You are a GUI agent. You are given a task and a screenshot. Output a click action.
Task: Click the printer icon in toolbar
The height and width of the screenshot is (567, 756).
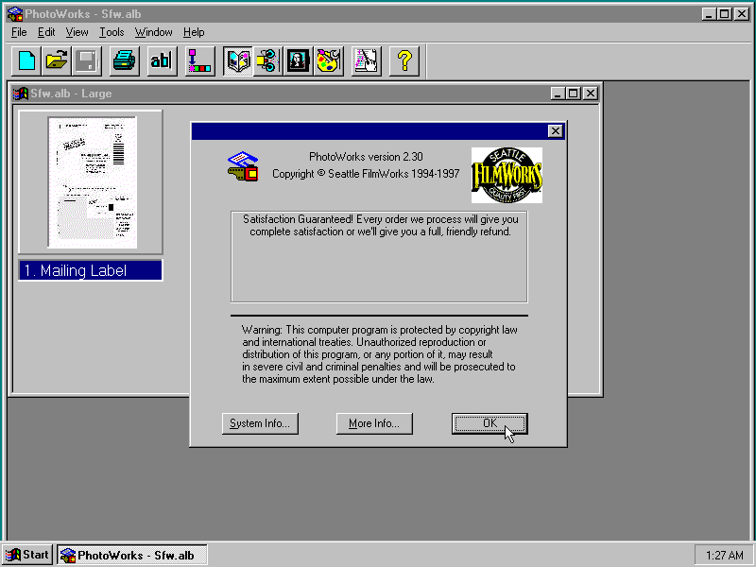pyautogui.click(x=125, y=60)
